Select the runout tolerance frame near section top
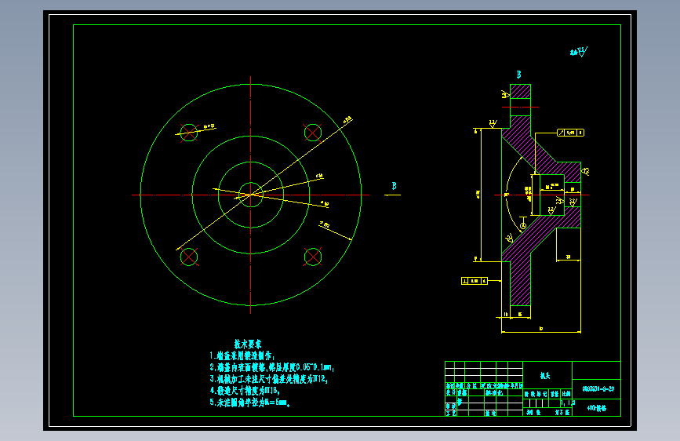 pos(570,133)
